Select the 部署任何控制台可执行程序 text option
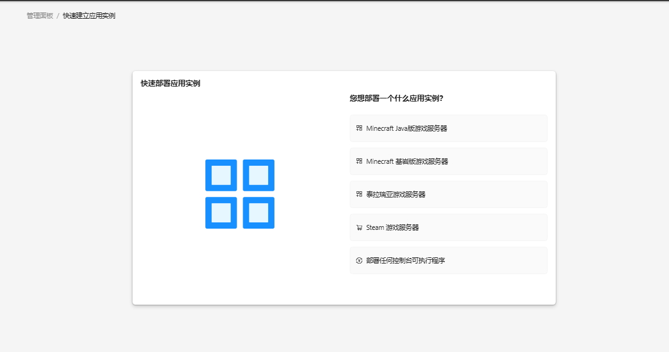The image size is (669, 352). (x=405, y=260)
